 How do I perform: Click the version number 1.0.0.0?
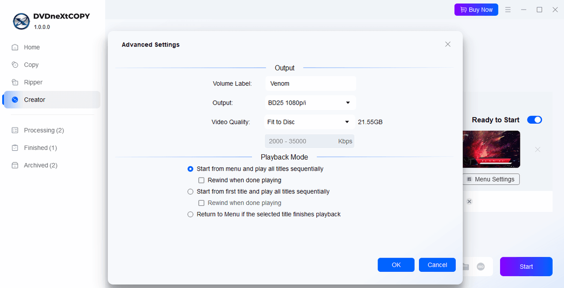point(42,27)
